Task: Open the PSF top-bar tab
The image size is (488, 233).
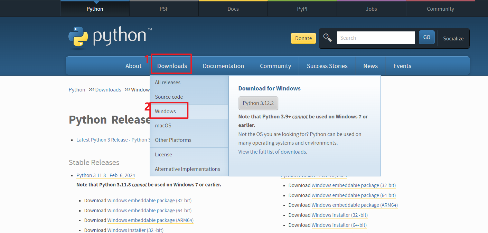Action: (164, 9)
